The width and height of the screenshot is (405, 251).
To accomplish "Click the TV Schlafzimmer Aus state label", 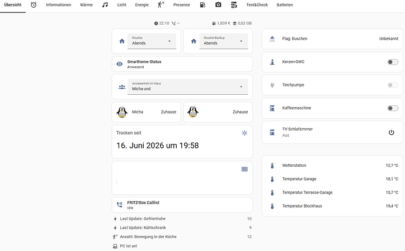I will [x=286, y=135].
